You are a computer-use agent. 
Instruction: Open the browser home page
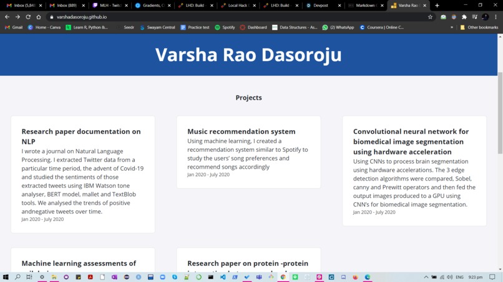tap(39, 17)
